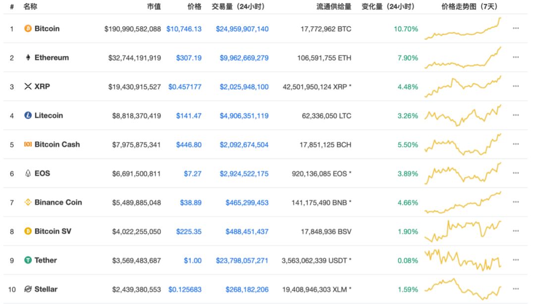Click XRP price $0.457177
This screenshot has width=535, height=304.
[185, 87]
